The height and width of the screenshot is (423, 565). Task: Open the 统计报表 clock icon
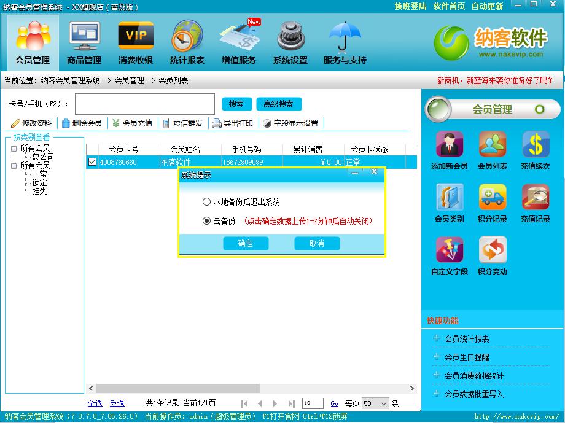click(187, 37)
